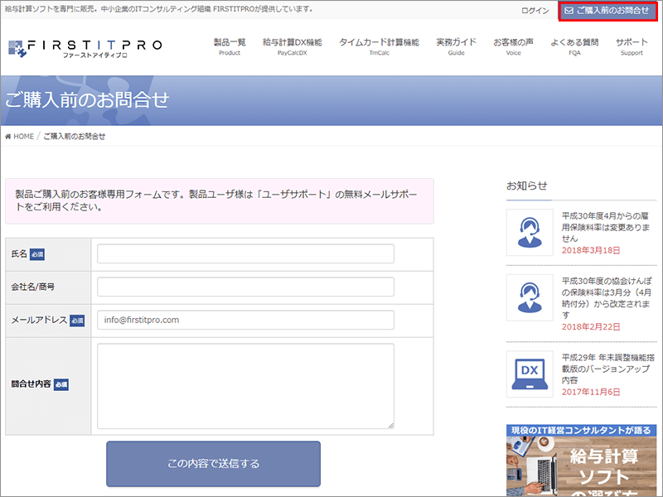
Task: Click the support agent icon for February 22 news
Action: tap(529, 297)
